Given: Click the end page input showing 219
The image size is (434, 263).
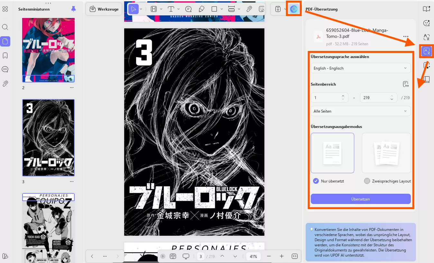Looking at the screenshot, I should (x=379, y=98).
